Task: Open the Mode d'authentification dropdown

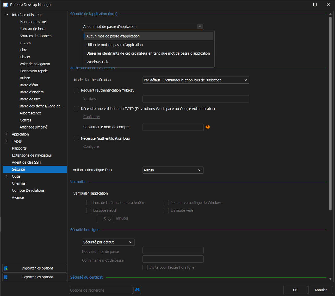Action: (196, 80)
